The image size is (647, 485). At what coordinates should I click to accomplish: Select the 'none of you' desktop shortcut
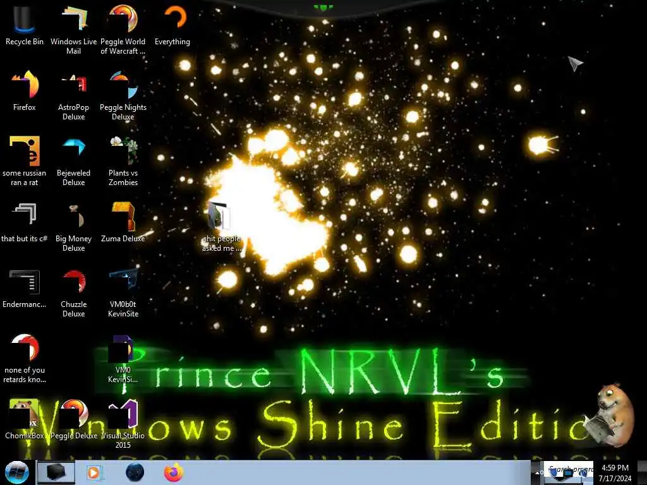(25, 358)
